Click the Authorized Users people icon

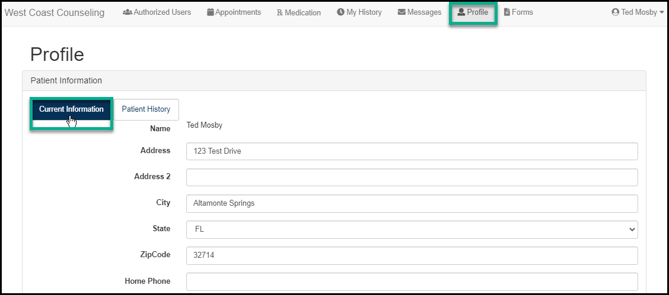tap(127, 12)
